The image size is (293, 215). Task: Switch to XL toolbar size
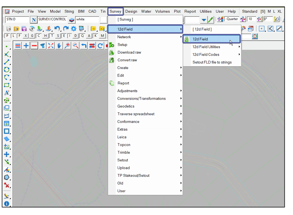(x=279, y=11)
